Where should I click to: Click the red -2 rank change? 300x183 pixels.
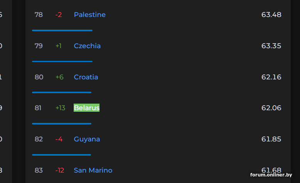pos(59,15)
